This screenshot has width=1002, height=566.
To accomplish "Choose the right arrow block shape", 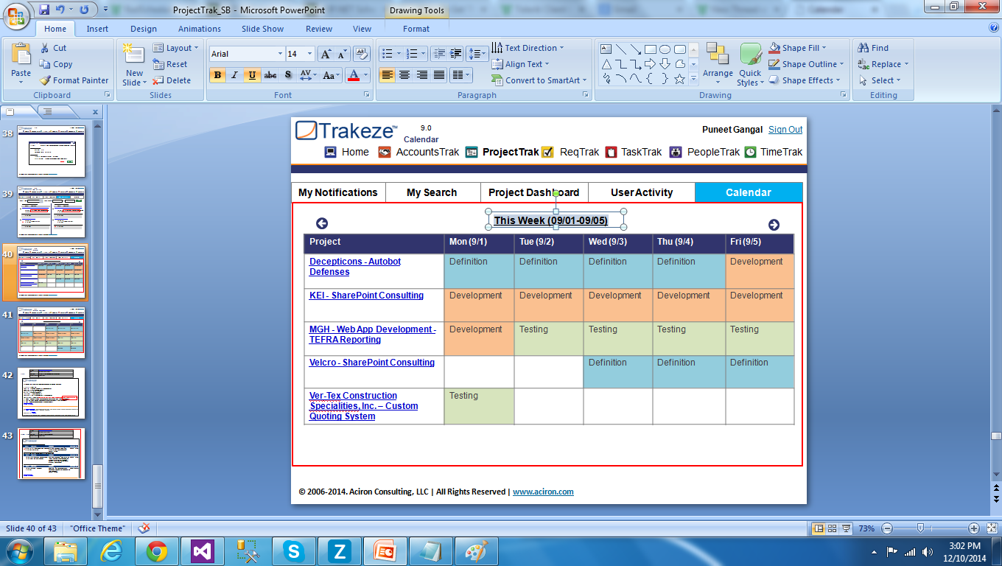I will point(650,64).
